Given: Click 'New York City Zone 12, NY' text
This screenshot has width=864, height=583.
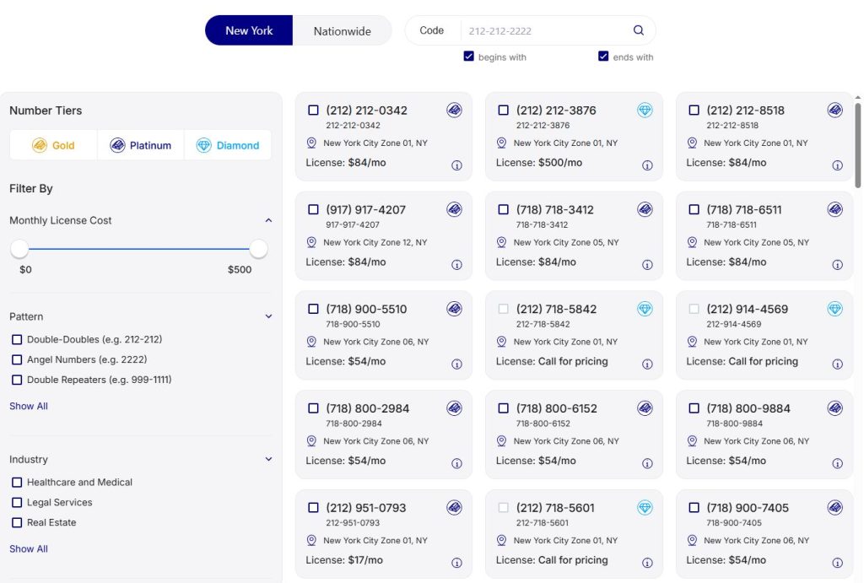Looking at the screenshot, I should point(375,242).
